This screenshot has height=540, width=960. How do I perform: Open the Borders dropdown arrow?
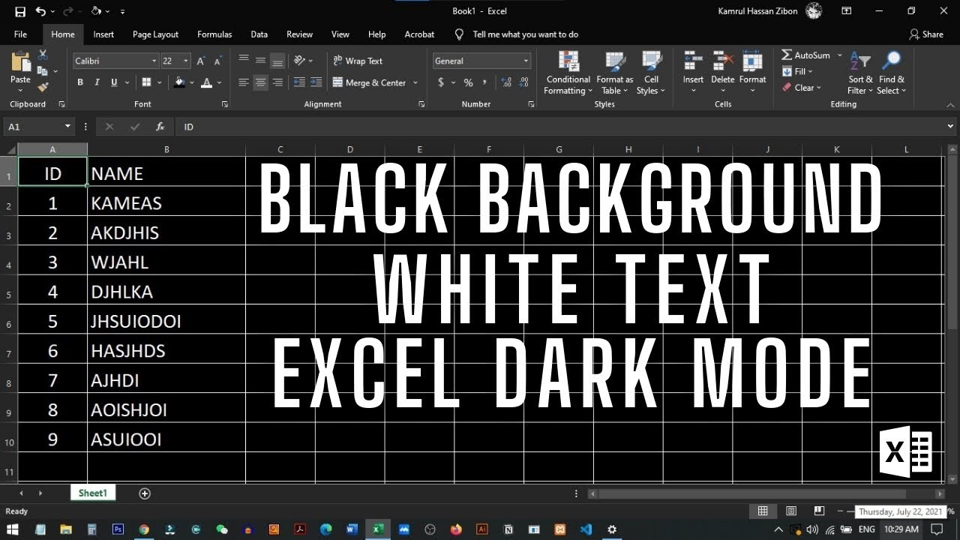click(160, 82)
